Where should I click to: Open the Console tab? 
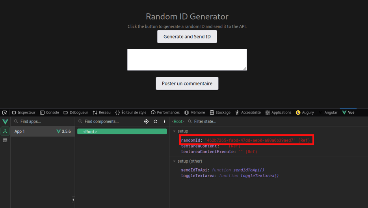(50, 112)
